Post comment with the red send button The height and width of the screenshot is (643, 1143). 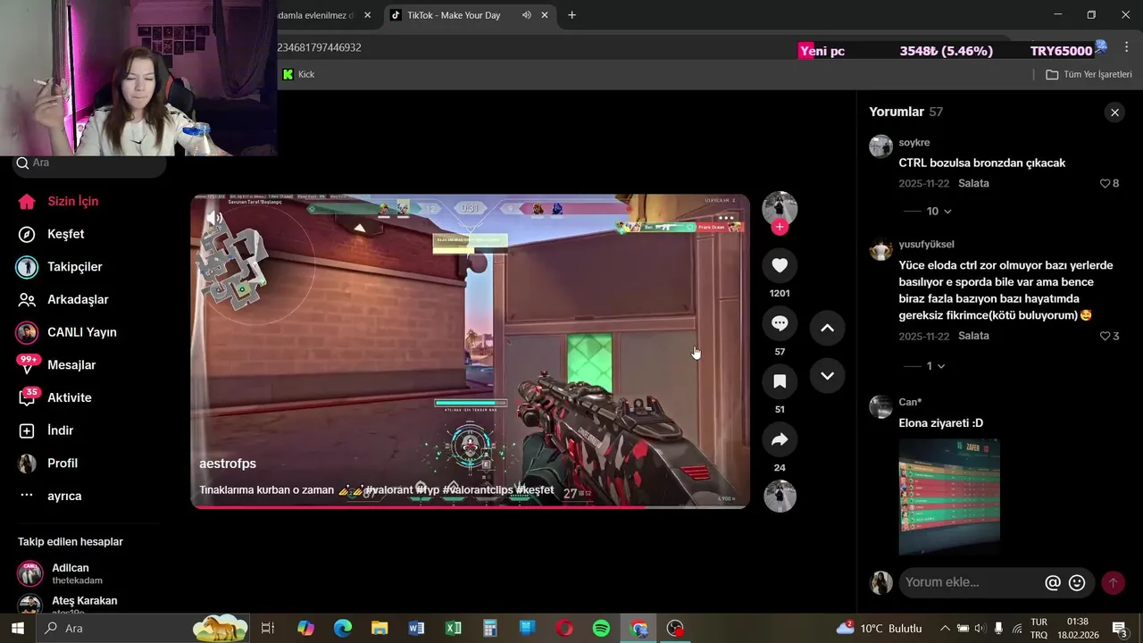(x=1113, y=583)
